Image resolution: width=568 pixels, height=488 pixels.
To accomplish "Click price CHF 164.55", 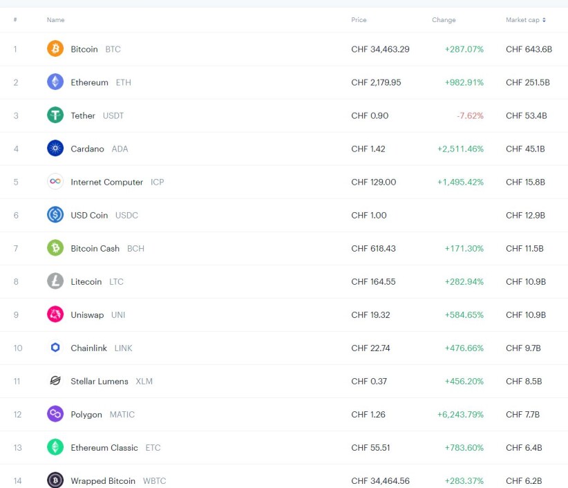I will 373,282.
